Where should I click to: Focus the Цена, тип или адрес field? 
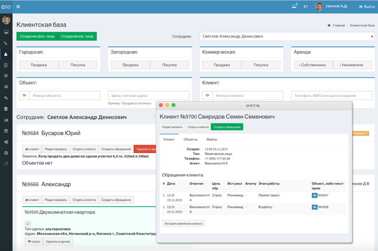(x=149, y=95)
